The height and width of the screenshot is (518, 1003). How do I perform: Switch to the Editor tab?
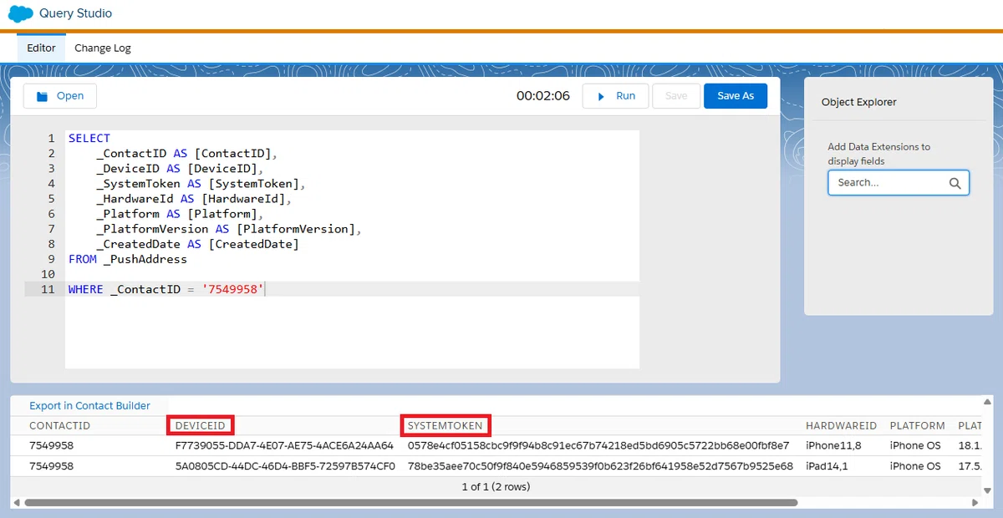[41, 48]
